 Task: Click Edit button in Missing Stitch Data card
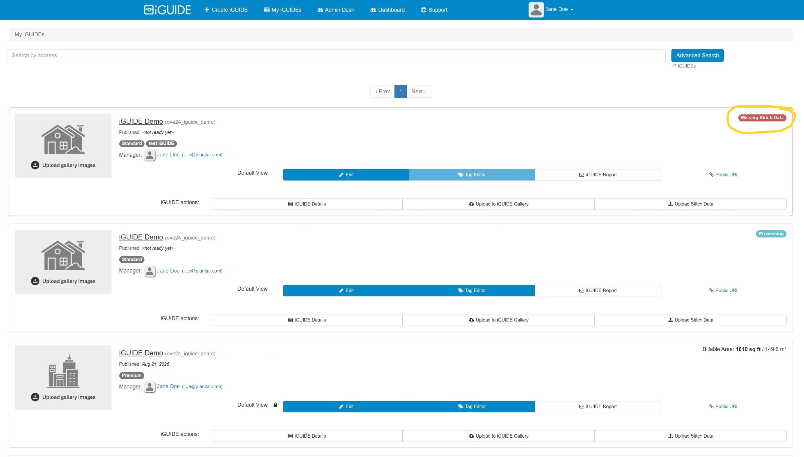(346, 175)
